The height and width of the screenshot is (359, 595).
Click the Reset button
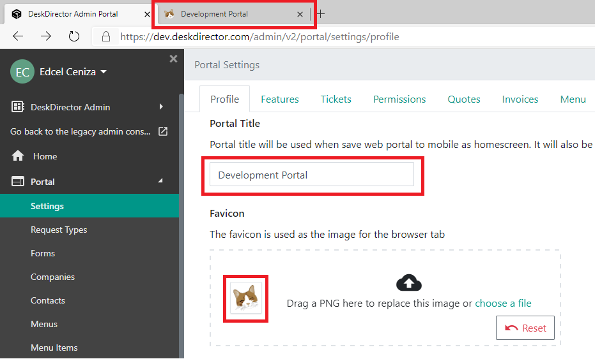pos(525,328)
